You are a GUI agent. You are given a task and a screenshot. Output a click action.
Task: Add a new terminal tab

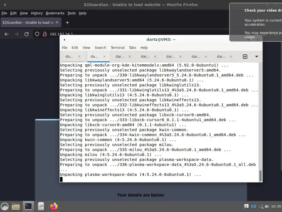click(245, 57)
